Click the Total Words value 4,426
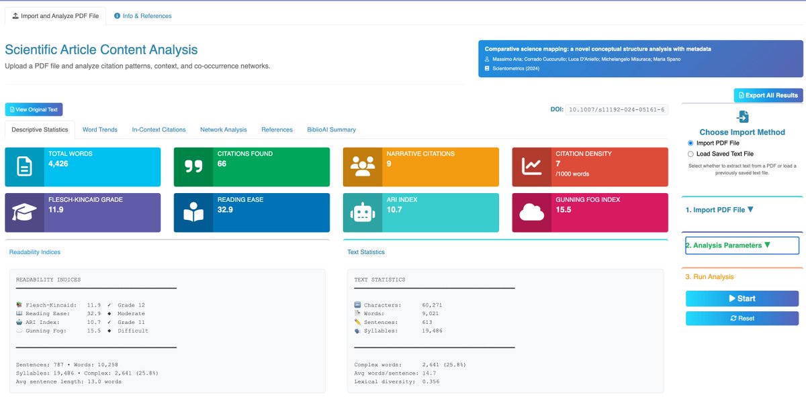The width and height of the screenshot is (806, 403). click(x=58, y=164)
